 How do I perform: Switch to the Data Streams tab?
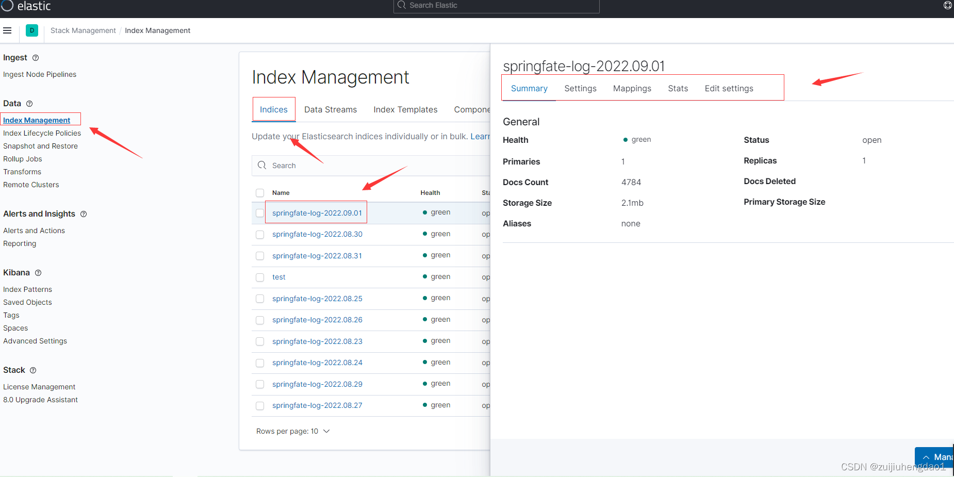pos(331,109)
